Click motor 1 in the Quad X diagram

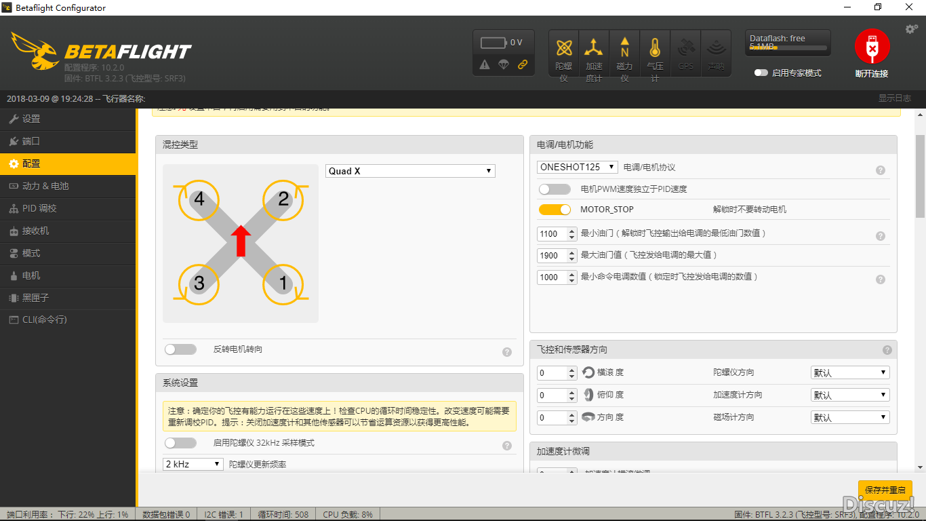tap(283, 283)
